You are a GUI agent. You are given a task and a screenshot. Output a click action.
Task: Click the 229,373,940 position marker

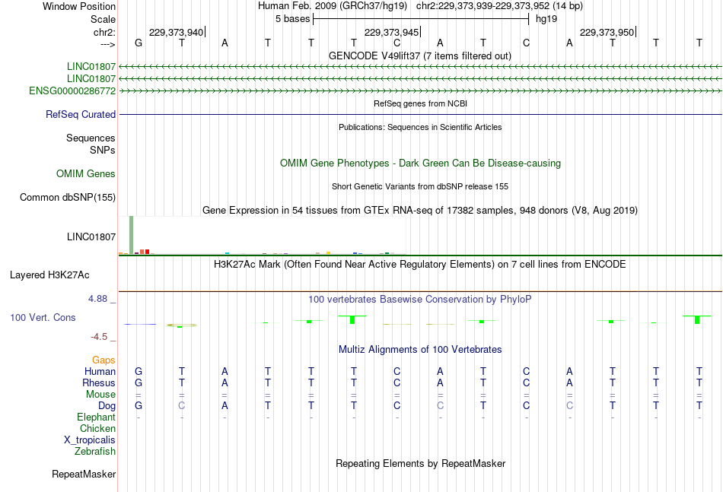[177, 32]
